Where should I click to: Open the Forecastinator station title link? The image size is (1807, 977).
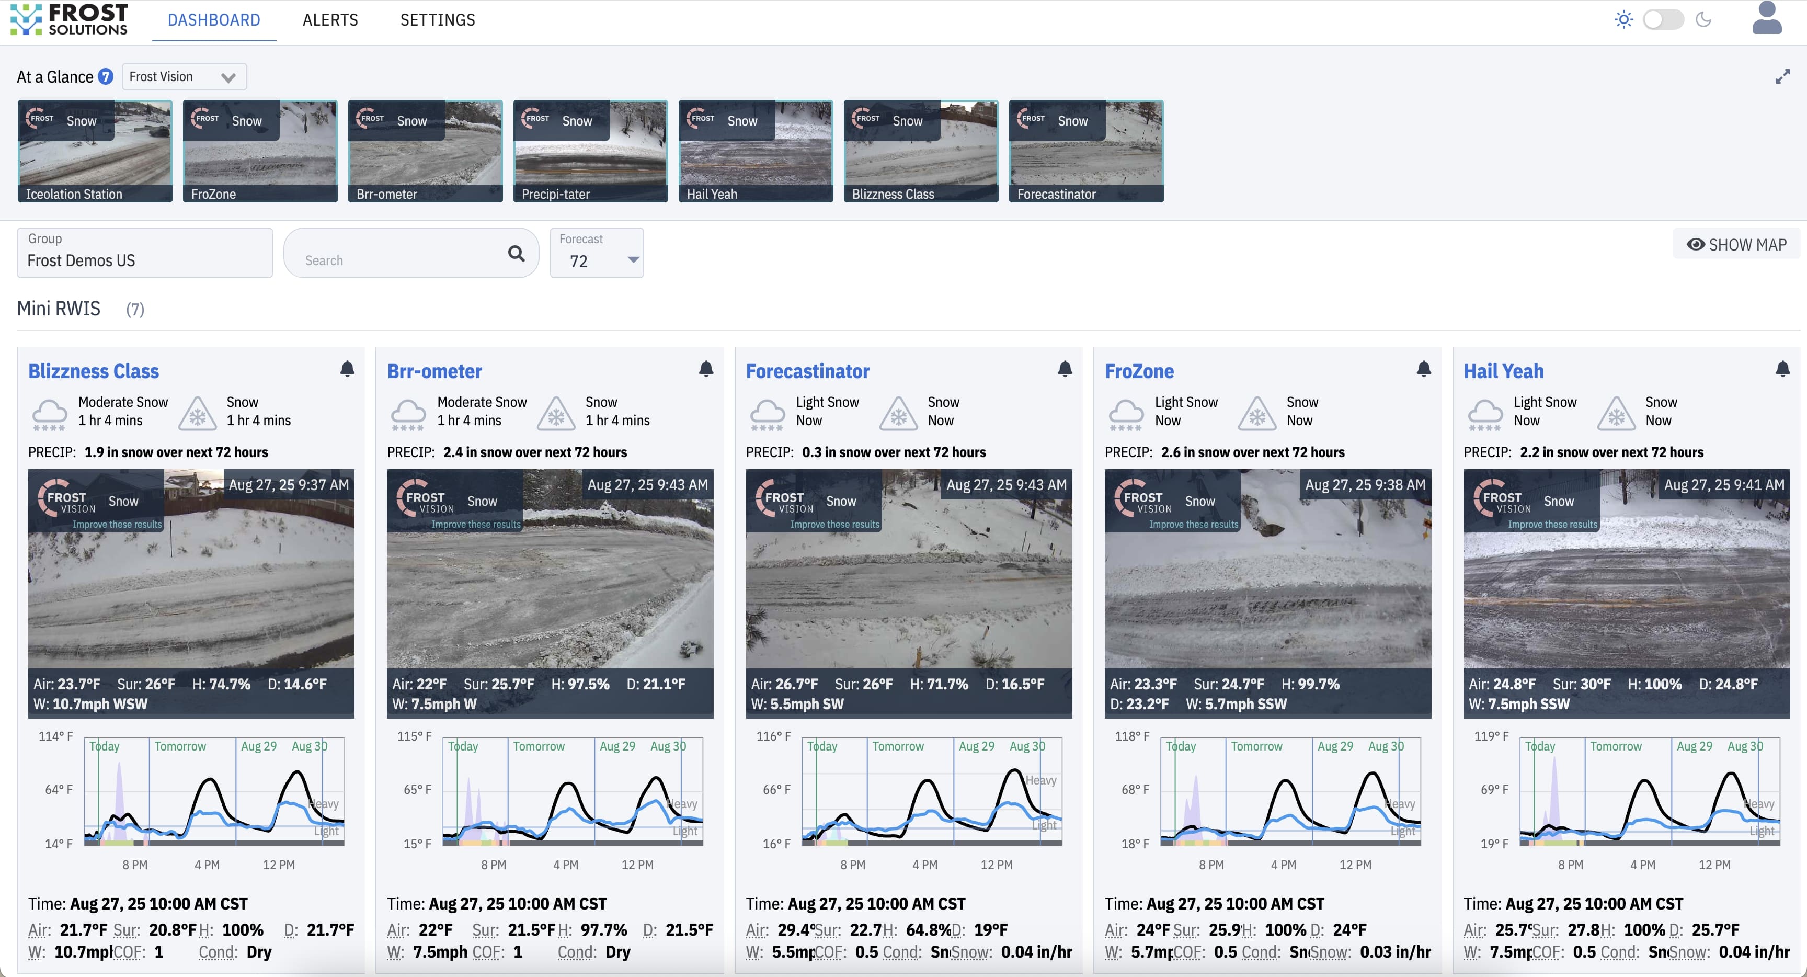[807, 371]
